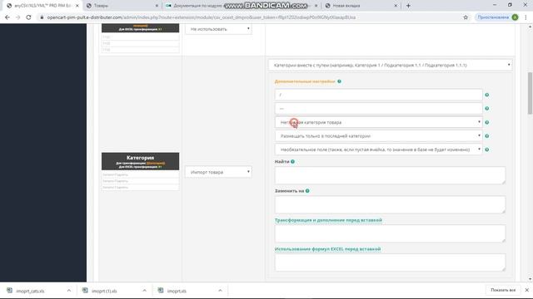Image resolution: width=533 pixels, height=299 pixels.
Task: Click the category separator field containing slash
Action: tap(378, 95)
